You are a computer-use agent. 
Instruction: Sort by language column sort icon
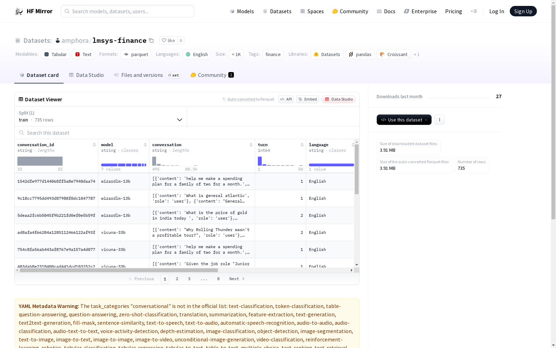[353, 145]
